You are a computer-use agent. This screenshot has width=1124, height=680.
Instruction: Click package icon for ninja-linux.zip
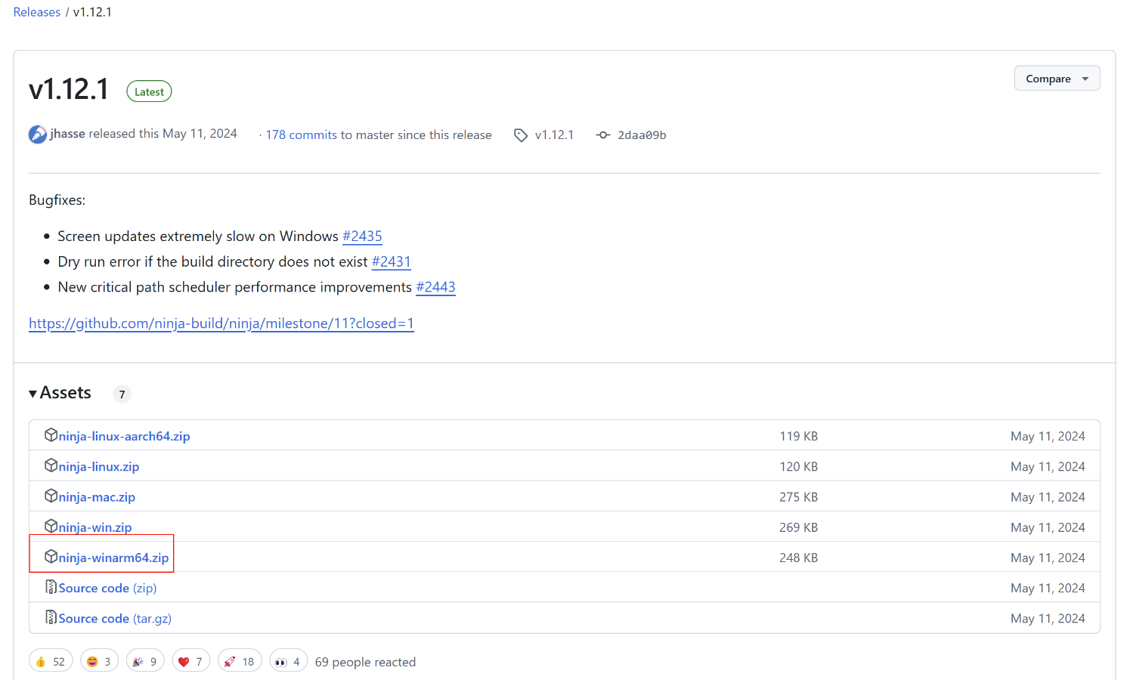[x=51, y=465]
